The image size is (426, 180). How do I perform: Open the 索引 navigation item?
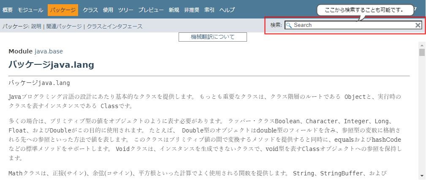[209, 10]
